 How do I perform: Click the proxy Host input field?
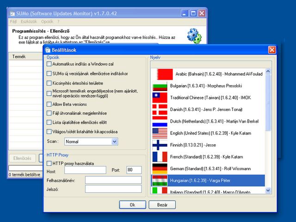pyautogui.click(x=85, y=170)
